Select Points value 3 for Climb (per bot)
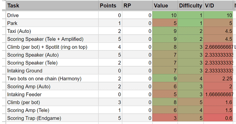 pos(110,102)
